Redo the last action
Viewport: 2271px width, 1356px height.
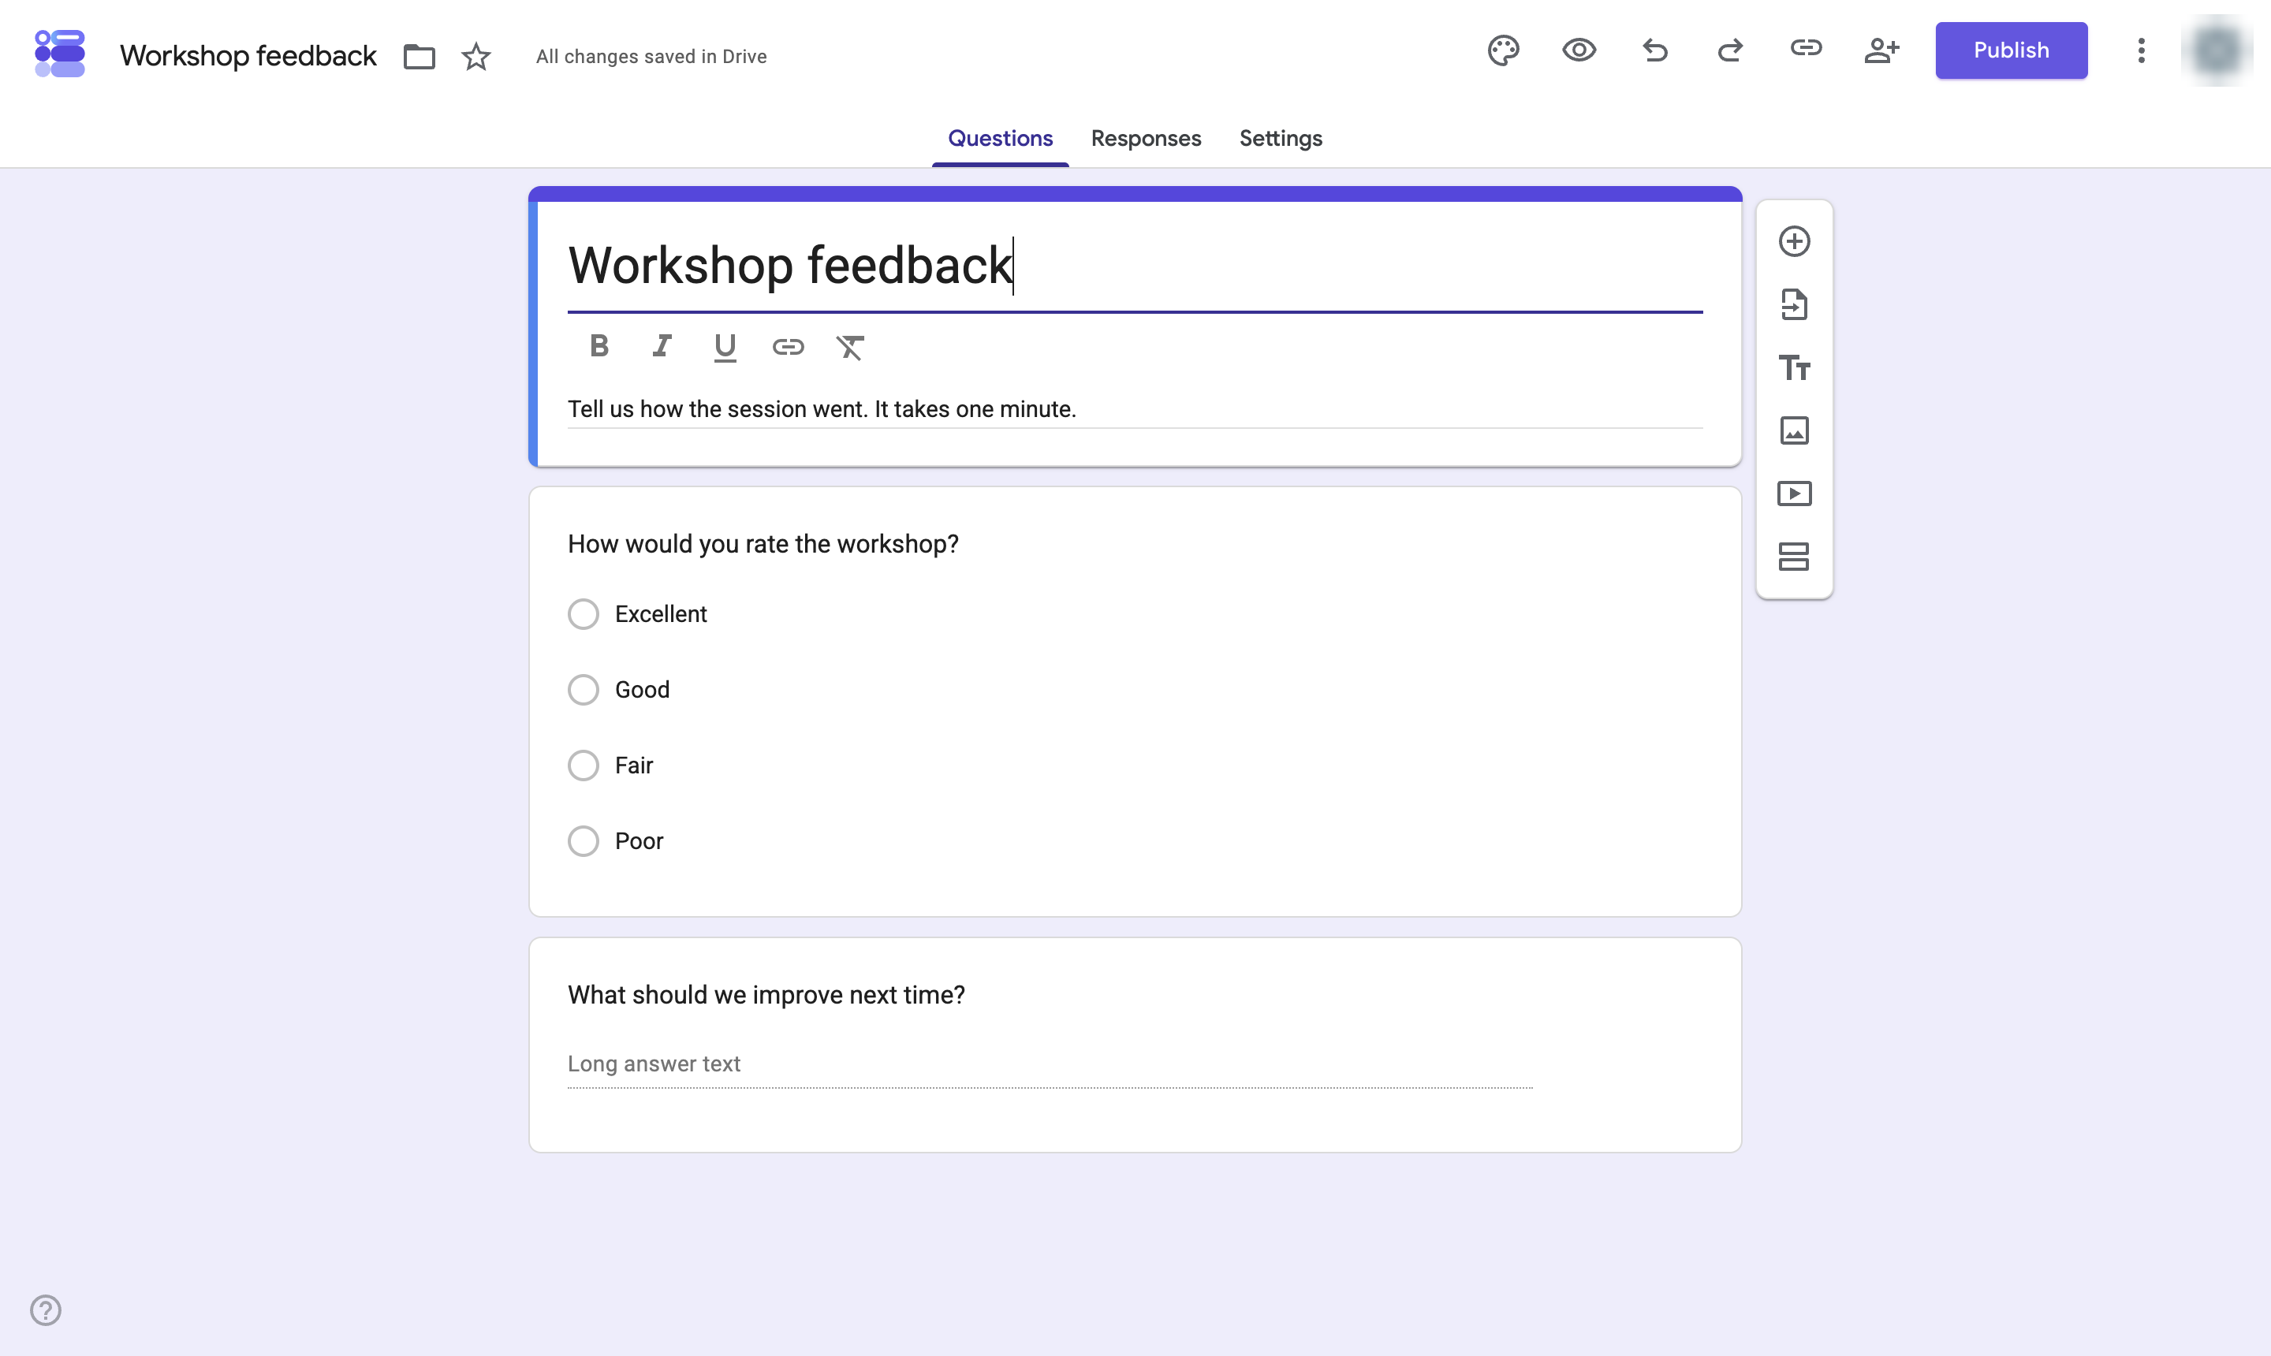[1730, 50]
